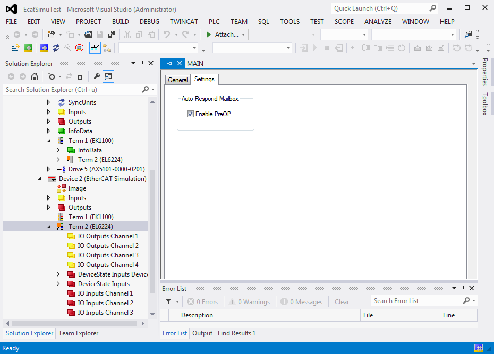Click the Scan magic wand toolbar icon
Viewport: 494px width, 354px height.
(x=67, y=48)
